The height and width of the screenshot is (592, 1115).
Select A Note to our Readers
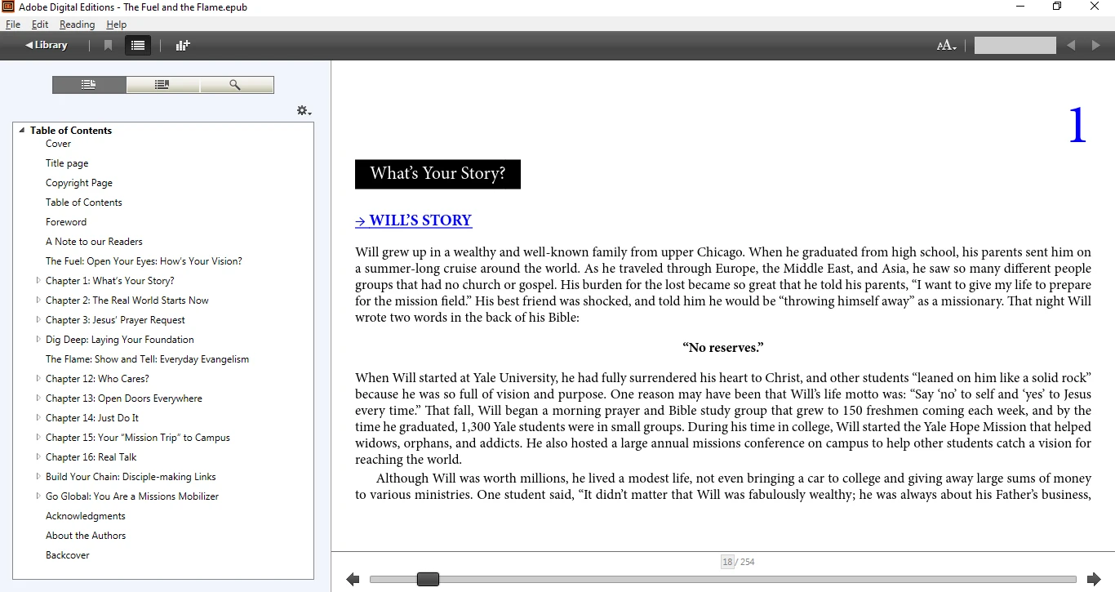pyautogui.click(x=94, y=242)
